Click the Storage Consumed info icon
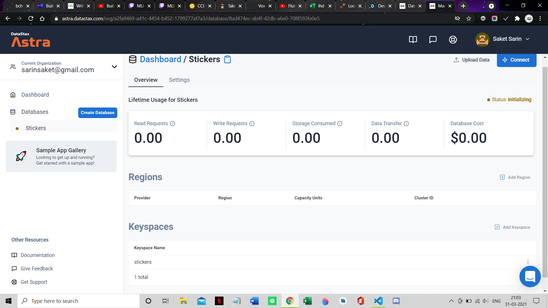The height and width of the screenshot is (308, 548). pyautogui.click(x=340, y=123)
